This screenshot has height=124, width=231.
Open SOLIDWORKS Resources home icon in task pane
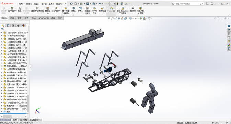(229, 30)
